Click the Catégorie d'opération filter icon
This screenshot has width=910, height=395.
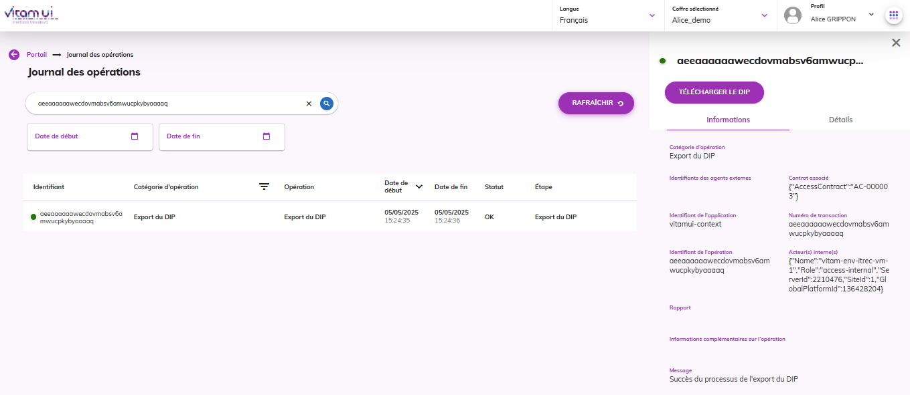coord(264,187)
